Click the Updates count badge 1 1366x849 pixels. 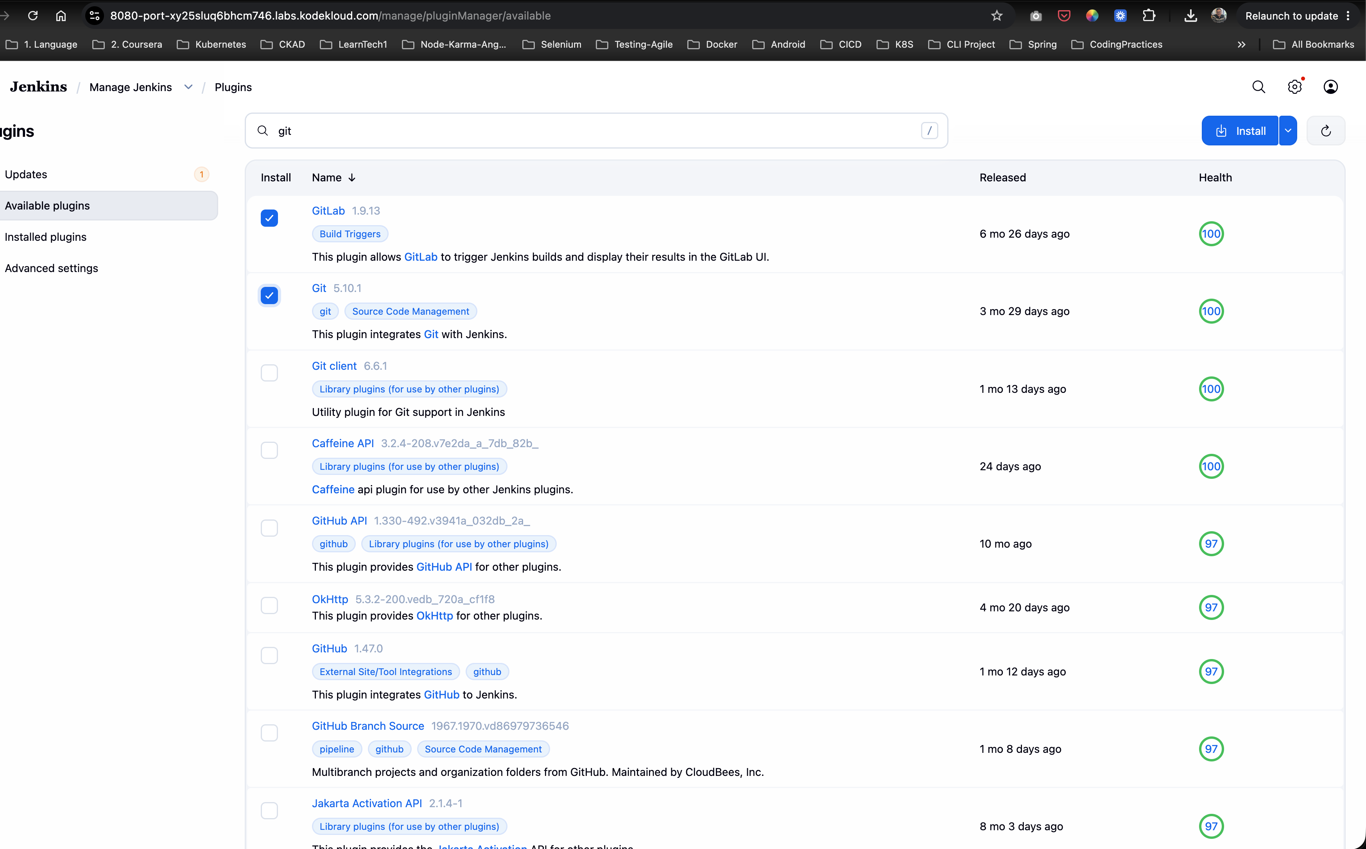202,174
